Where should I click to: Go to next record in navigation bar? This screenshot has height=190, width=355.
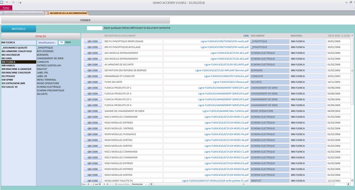104,184
